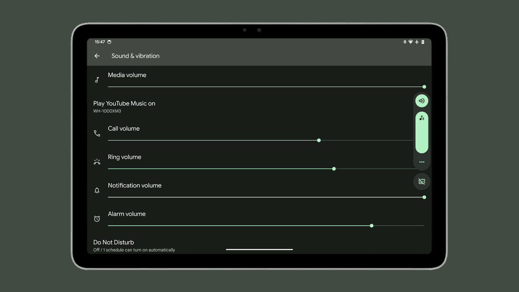Click the Ring volume slider handle
This screenshot has width=519, height=292.
(x=334, y=169)
